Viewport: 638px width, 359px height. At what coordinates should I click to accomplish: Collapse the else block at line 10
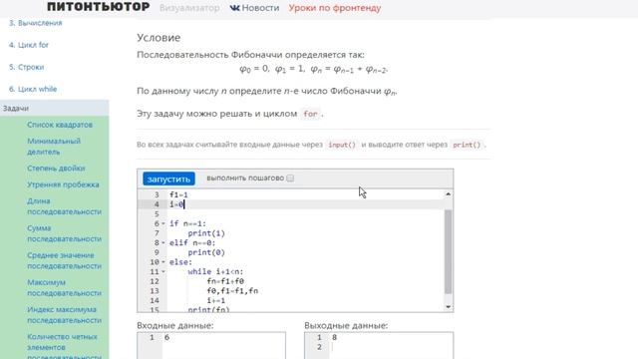tap(163, 261)
